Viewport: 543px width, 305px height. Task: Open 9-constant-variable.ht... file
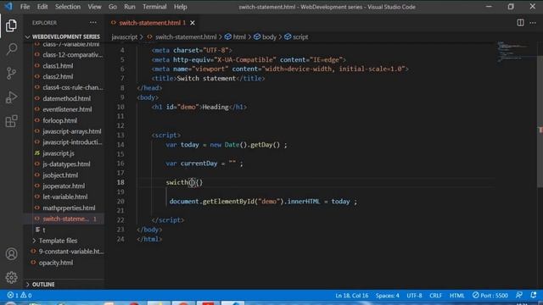point(64,252)
